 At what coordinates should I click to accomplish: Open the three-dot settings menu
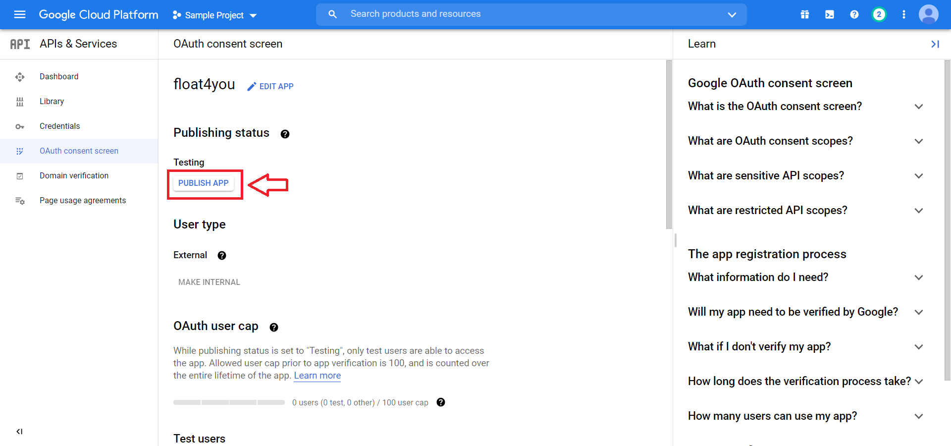tap(904, 14)
